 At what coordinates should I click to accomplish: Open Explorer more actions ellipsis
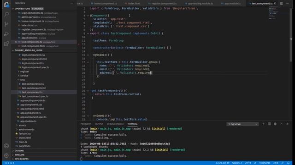point(72,3)
